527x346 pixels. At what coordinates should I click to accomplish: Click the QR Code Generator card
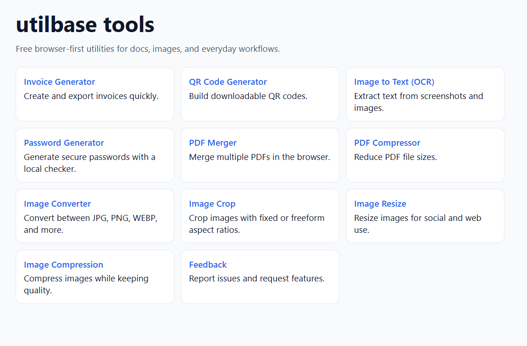[260, 94]
